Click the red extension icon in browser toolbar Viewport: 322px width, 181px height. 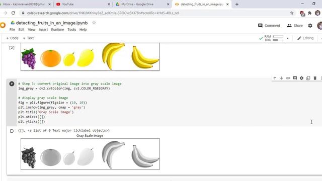tap(302, 14)
